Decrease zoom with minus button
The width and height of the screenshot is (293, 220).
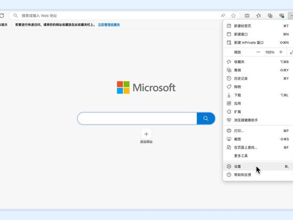click(x=258, y=52)
